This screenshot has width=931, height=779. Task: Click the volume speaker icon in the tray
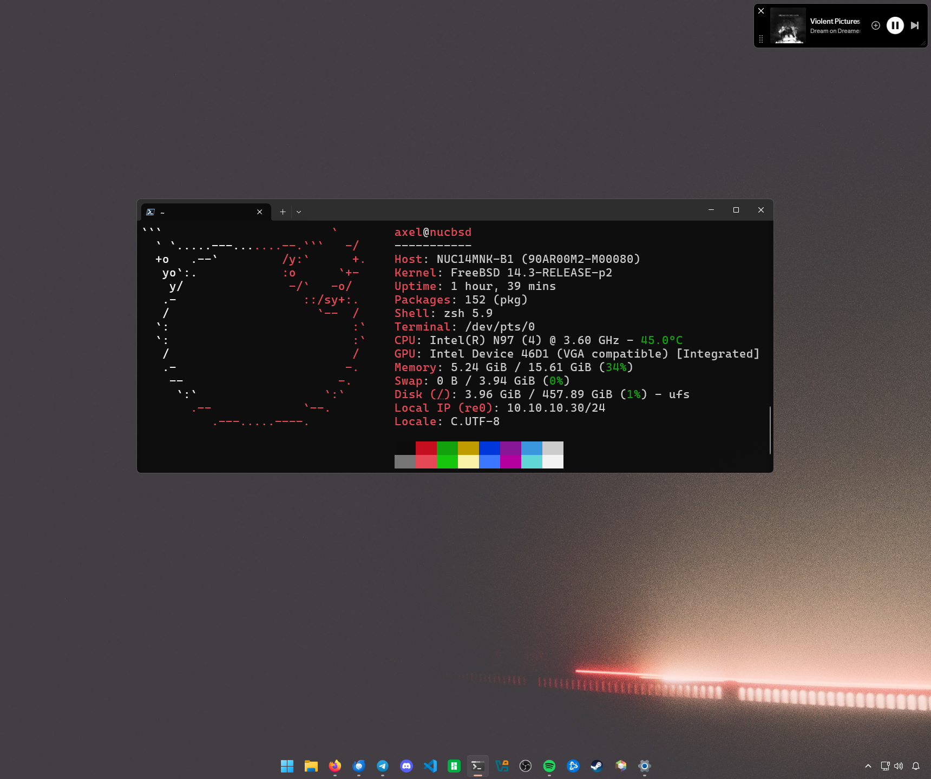[x=899, y=766]
